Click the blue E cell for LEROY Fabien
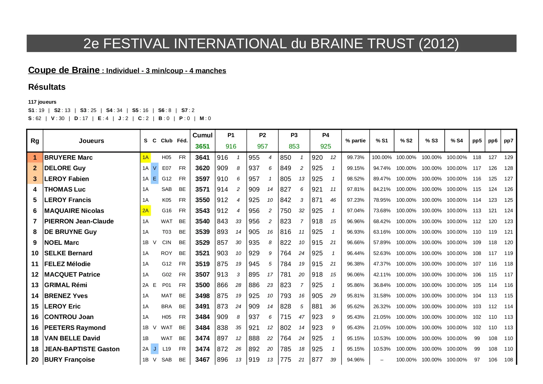 154,179
